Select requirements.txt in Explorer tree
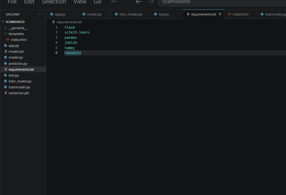This screenshot has width=286, height=195. point(23,69)
